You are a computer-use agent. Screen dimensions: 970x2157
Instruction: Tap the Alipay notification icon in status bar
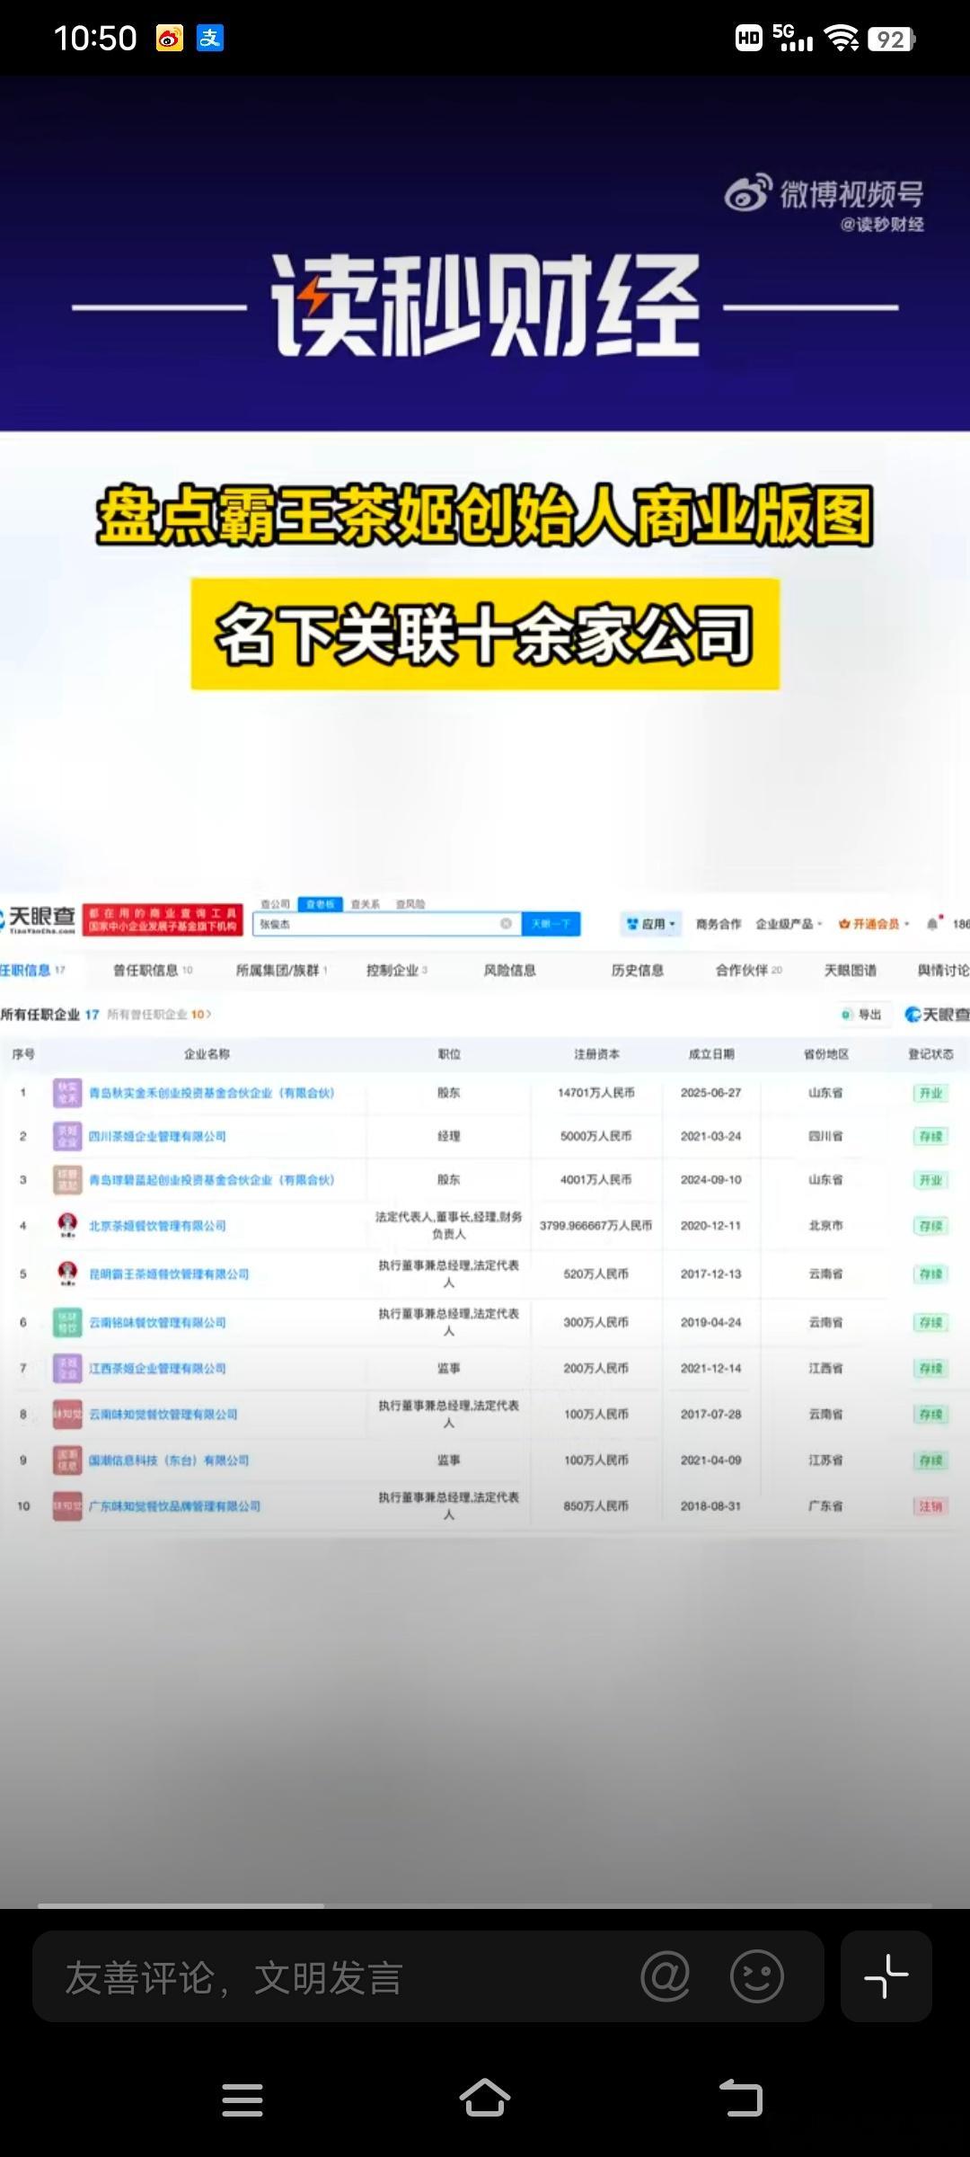click(x=210, y=38)
